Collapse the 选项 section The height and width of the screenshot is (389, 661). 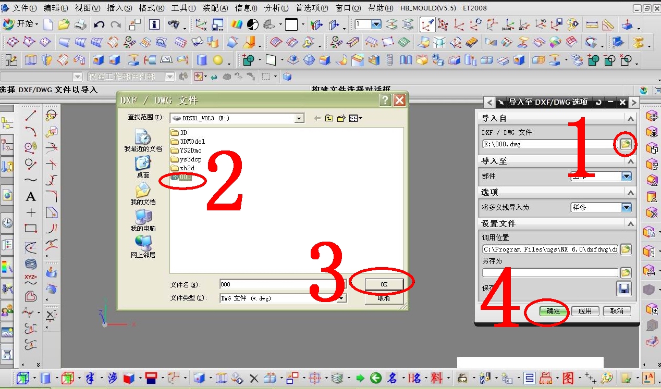tap(631, 193)
